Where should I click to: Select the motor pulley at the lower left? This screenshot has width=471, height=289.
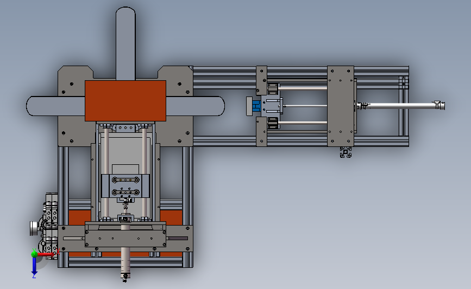35,228
